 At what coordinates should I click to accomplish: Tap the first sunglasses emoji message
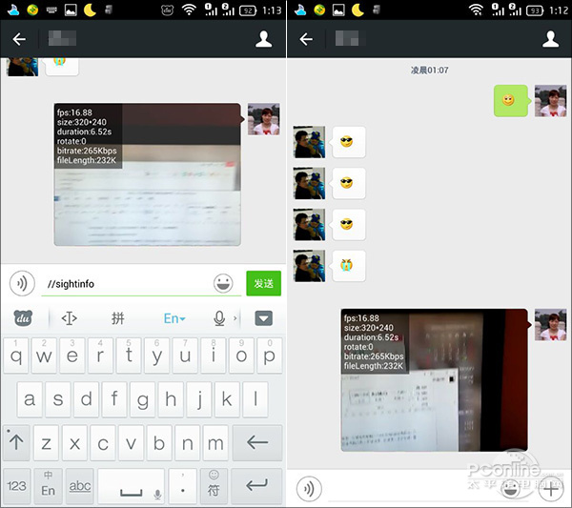click(x=348, y=142)
